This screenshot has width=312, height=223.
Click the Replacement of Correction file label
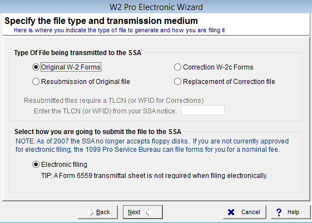pyautogui.click(x=229, y=82)
